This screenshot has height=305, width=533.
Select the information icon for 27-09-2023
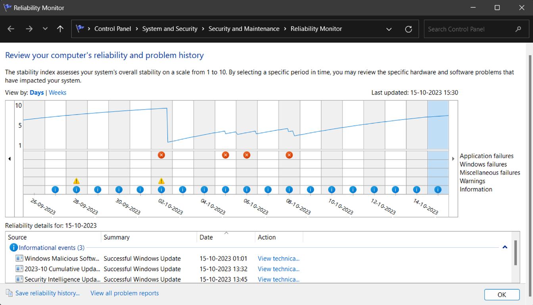(55, 190)
